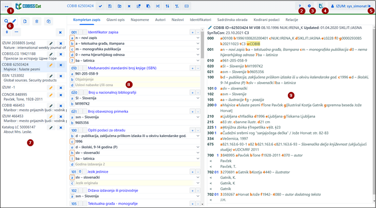Image resolution: width=376 pixels, height=208 pixels.
Task: Click the 'Opšti podaci za obradu' link
Action: [107, 130]
